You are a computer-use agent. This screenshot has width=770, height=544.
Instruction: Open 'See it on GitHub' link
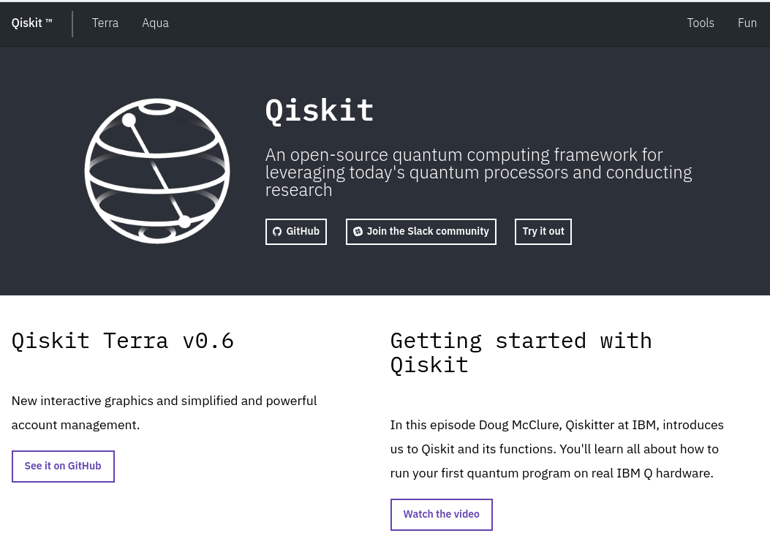point(63,466)
